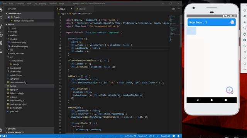This screenshot has width=247, height=138.
Task: Open Explorer view in activity bar
Action: click(1, 10)
